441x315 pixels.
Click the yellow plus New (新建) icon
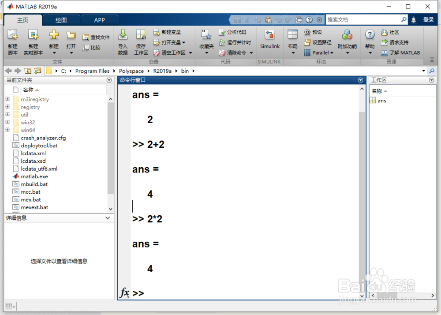point(54,35)
